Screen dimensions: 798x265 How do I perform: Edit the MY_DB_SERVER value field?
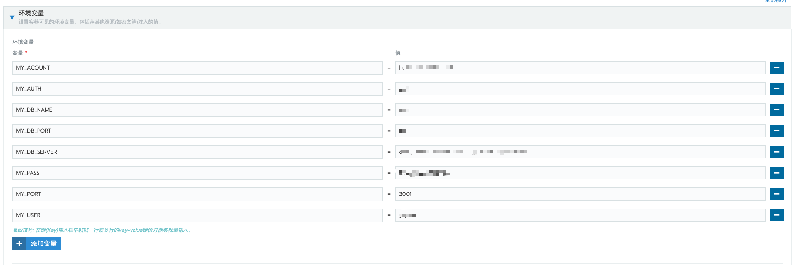tap(580, 152)
